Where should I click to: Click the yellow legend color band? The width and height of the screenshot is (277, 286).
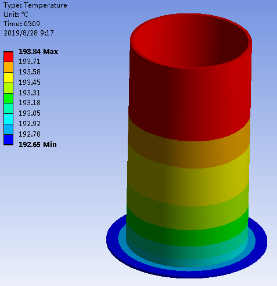tap(8, 78)
